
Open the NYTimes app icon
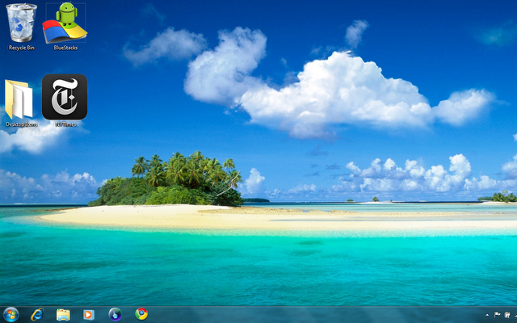65,97
